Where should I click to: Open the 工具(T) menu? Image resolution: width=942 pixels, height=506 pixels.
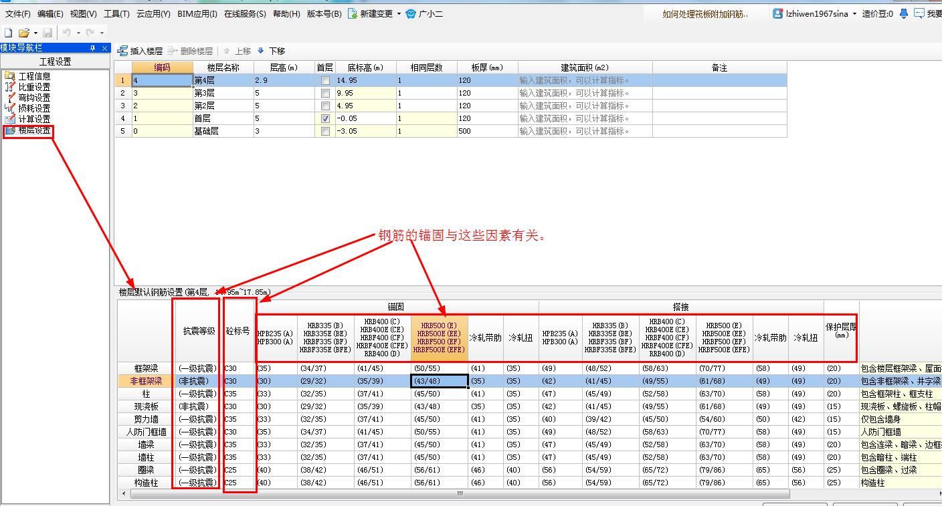pos(116,13)
